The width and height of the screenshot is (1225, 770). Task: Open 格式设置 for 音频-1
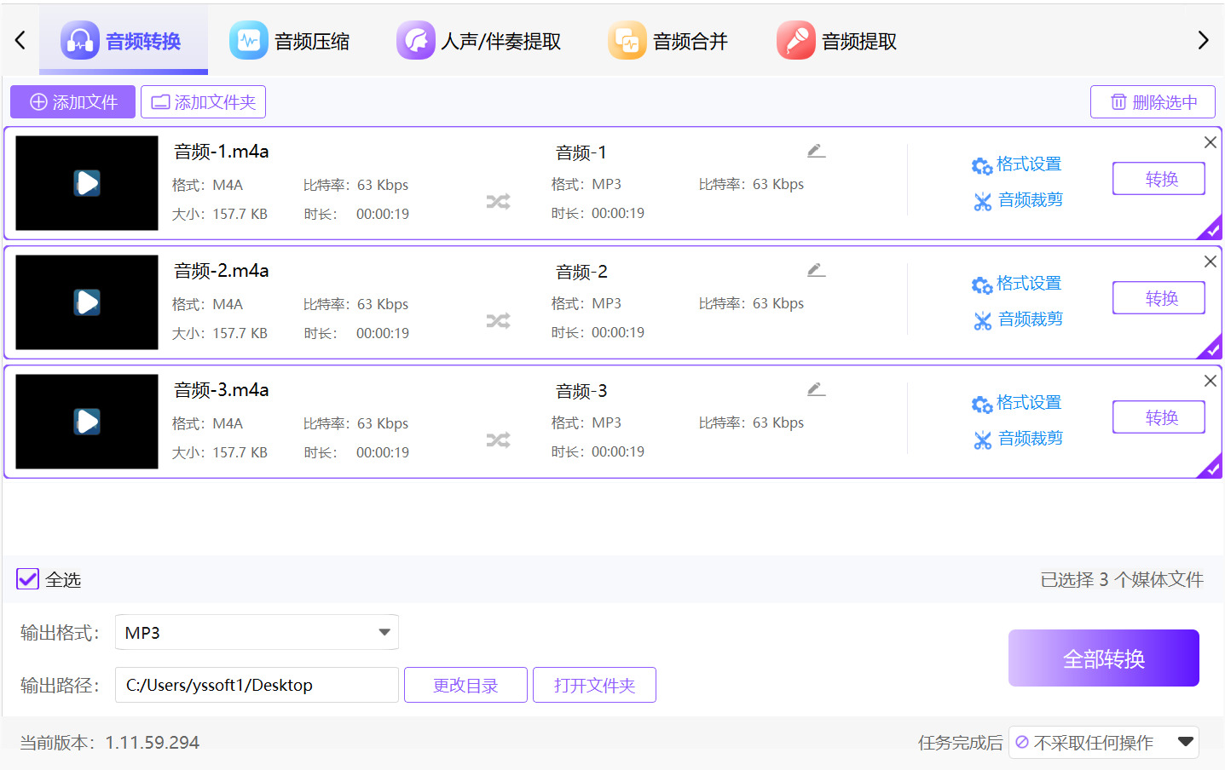click(x=1016, y=164)
